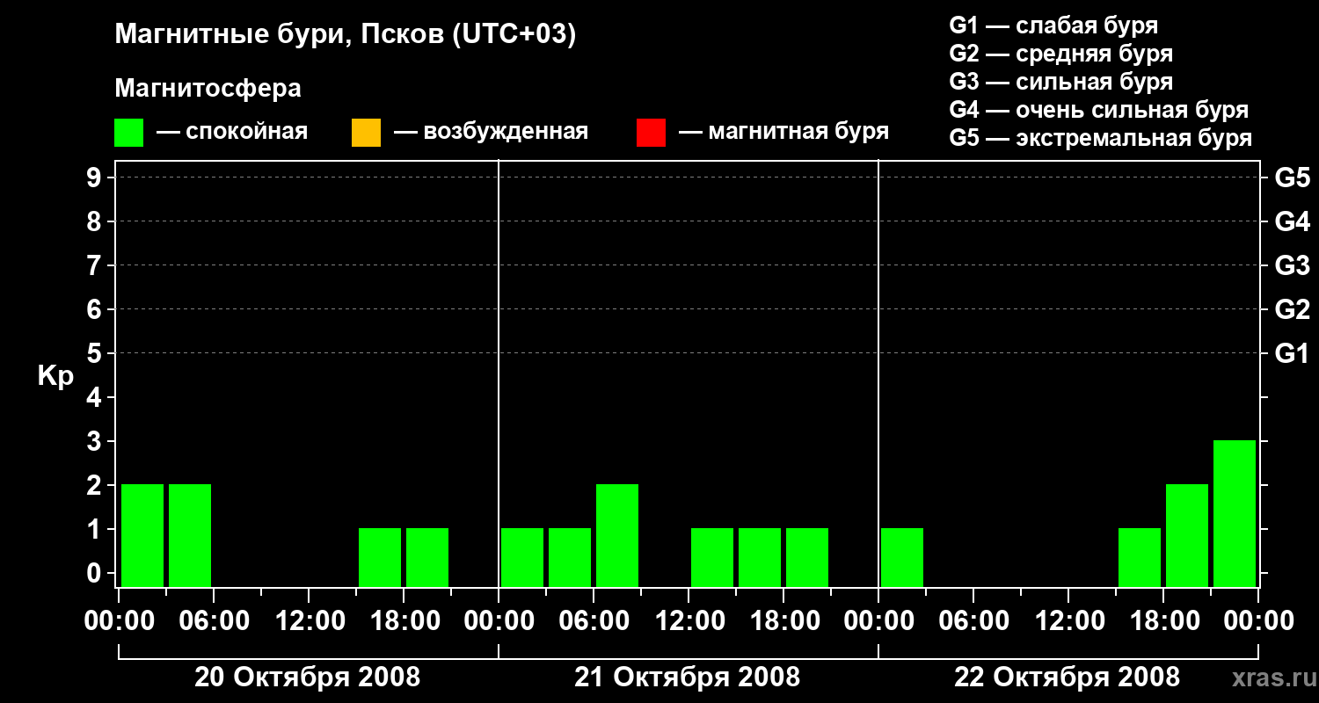Click the 21 Октября 15:00–18:00 bar

[760, 557]
